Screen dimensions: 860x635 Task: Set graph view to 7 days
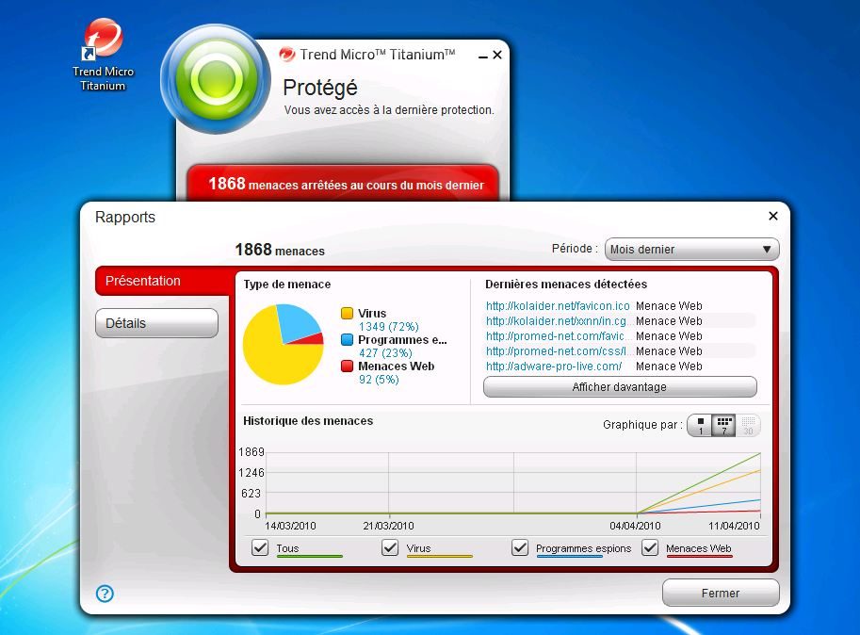pos(723,426)
